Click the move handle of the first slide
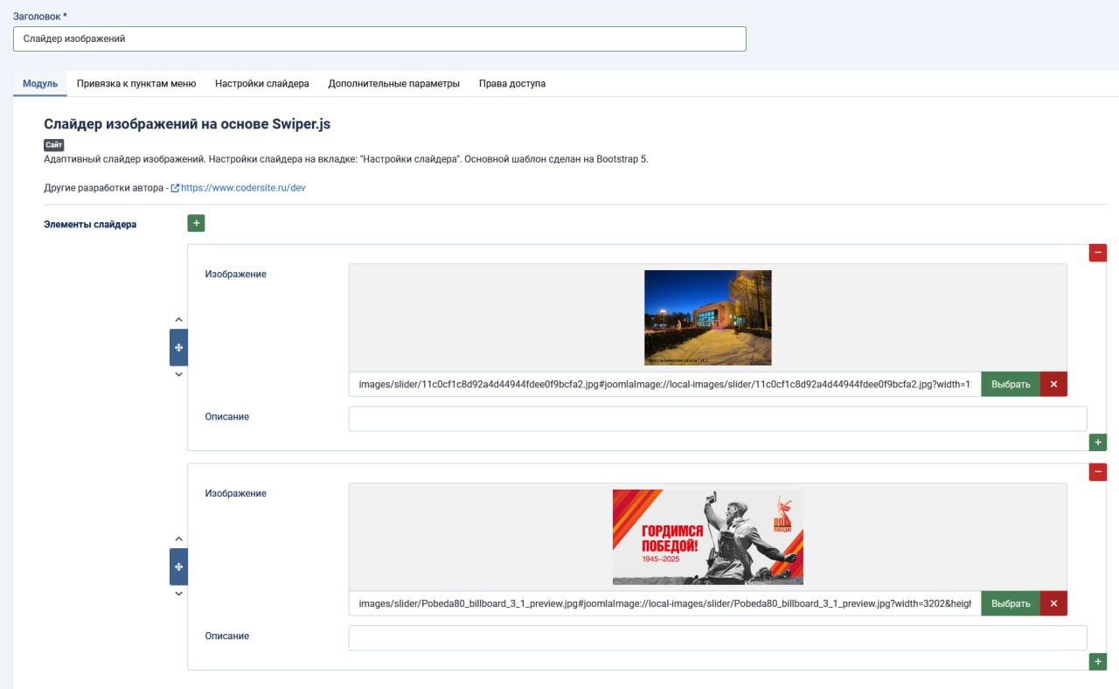Image resolution: width=1119 pixels, height=689 pixels. (x=178, y=346)
